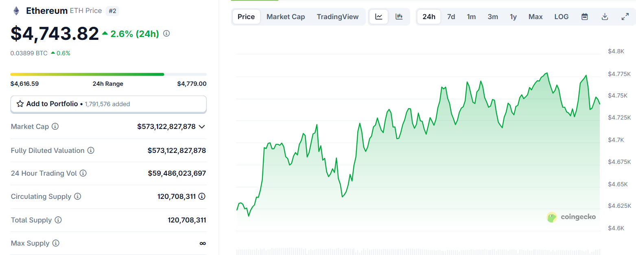Click the $4.7K axis label
This screenshot has height=255, width=636.
pos(616,140)
